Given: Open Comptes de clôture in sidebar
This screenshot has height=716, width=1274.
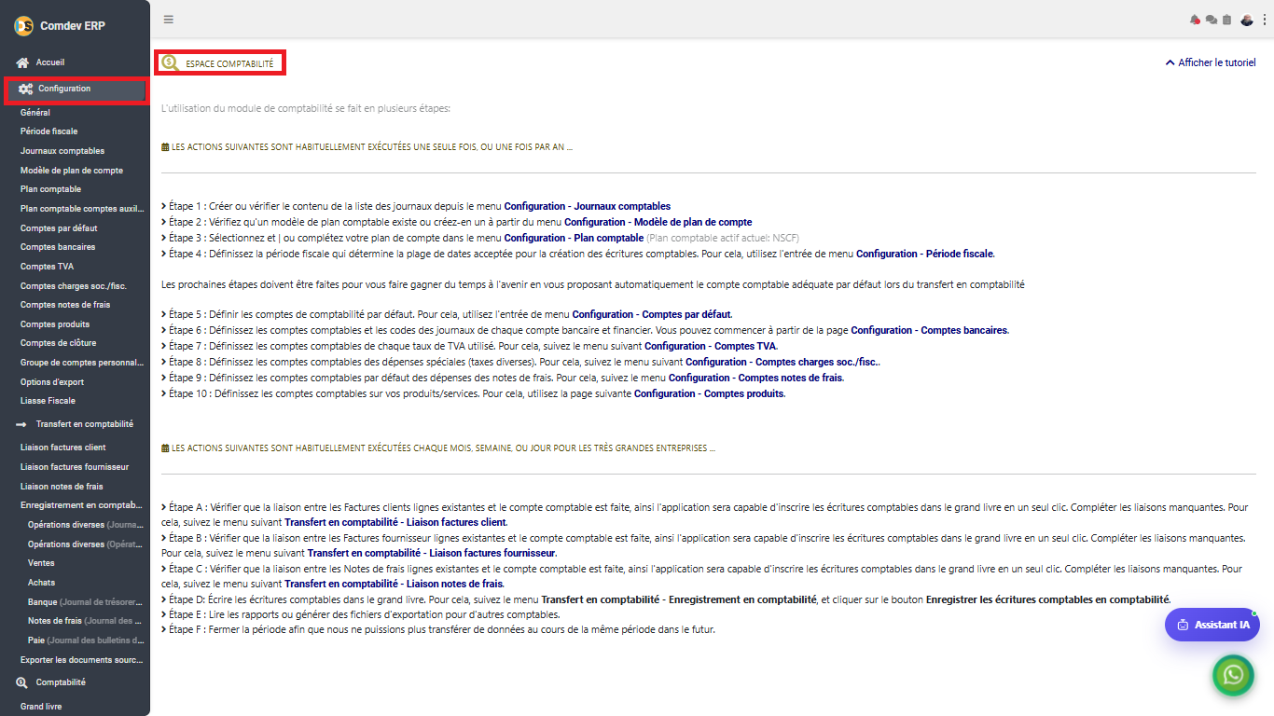Looking at the screenshot, I should (x=57, y=343).
